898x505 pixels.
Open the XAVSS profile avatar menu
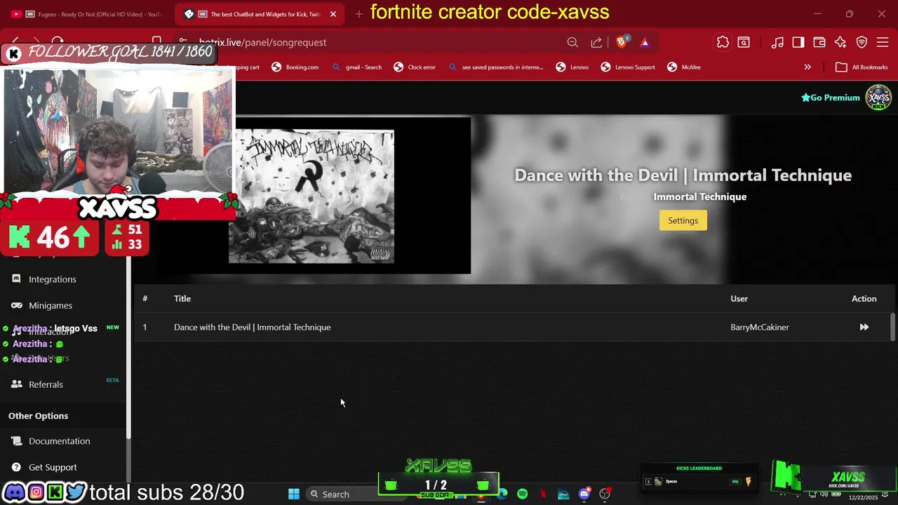(878, 97)
